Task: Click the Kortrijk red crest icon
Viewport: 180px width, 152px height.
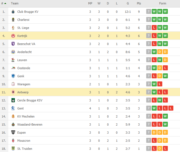Action: tap(13, 36)
